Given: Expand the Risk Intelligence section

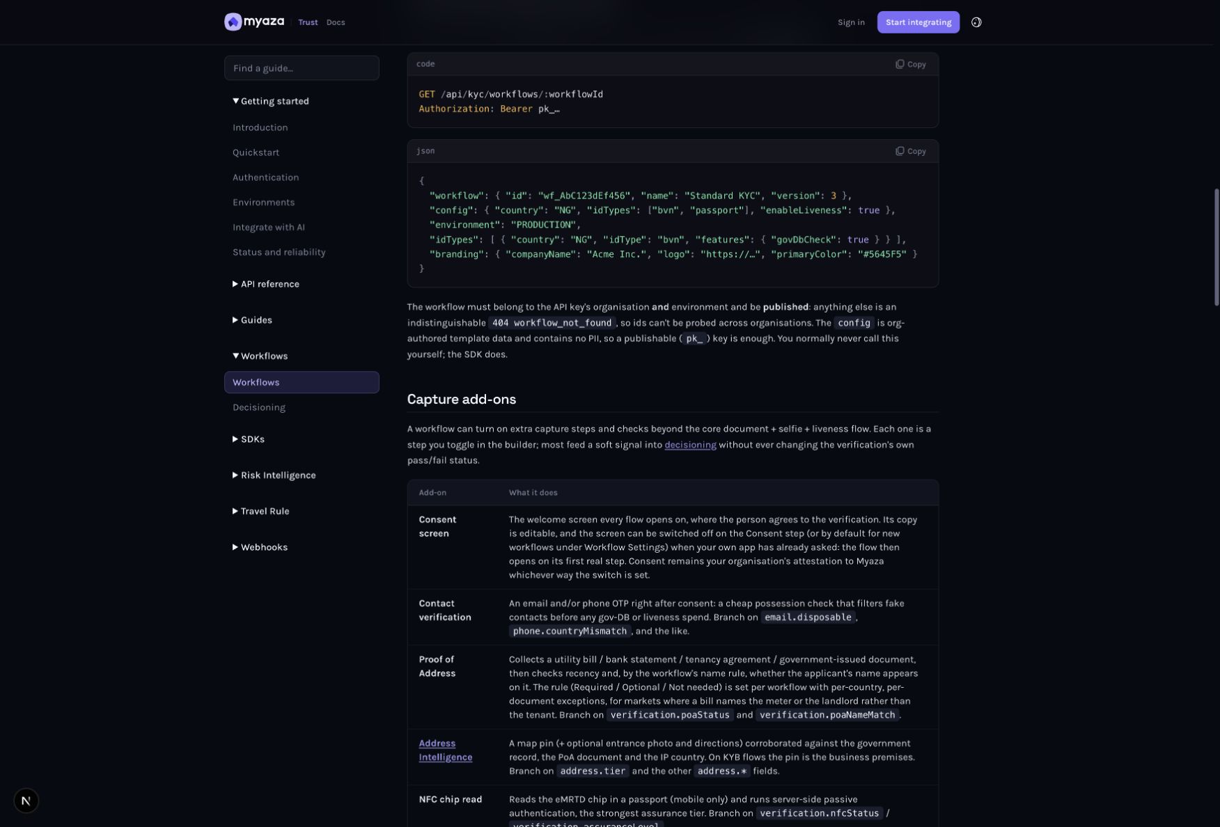Looking at the screenshot, I should (274, 475).
